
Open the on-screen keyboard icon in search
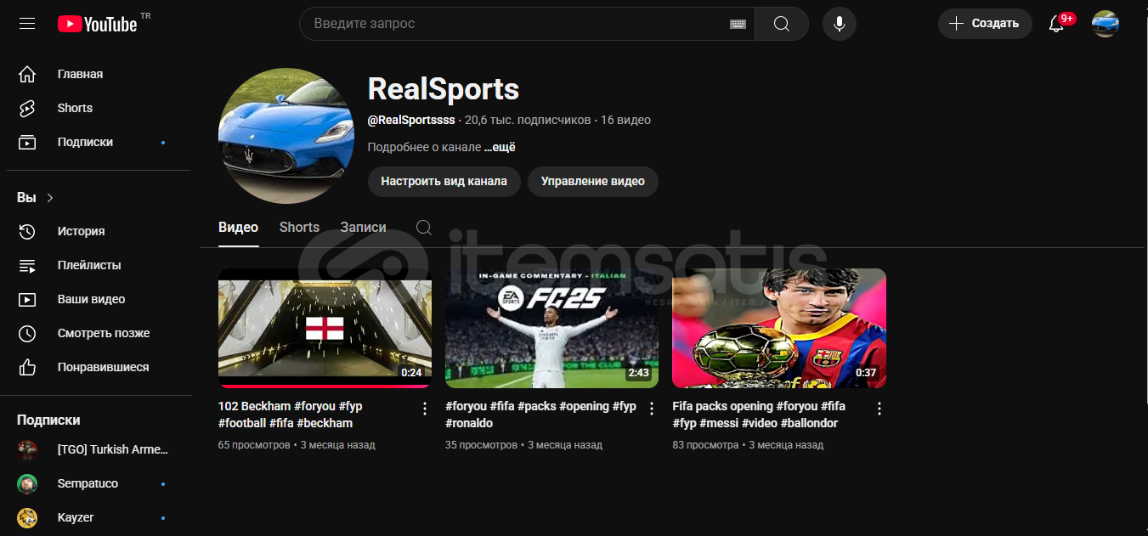pos(738,24)
